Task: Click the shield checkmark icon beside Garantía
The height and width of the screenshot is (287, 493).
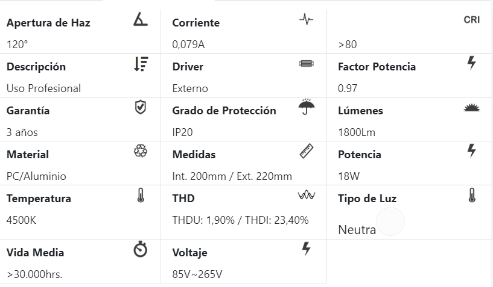Action: [x=140, y=108]
